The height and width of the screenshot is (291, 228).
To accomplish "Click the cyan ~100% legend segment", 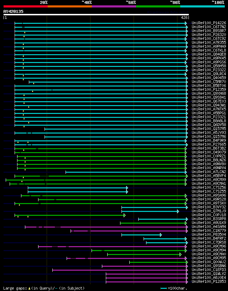I will pos(203,6).
